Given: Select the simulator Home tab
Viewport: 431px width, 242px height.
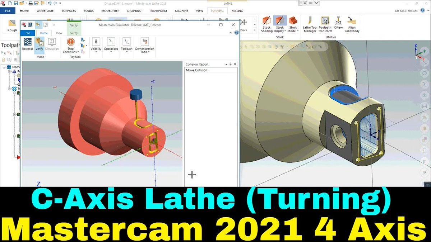Looking at the screenshot, I should tap(44, 33).
